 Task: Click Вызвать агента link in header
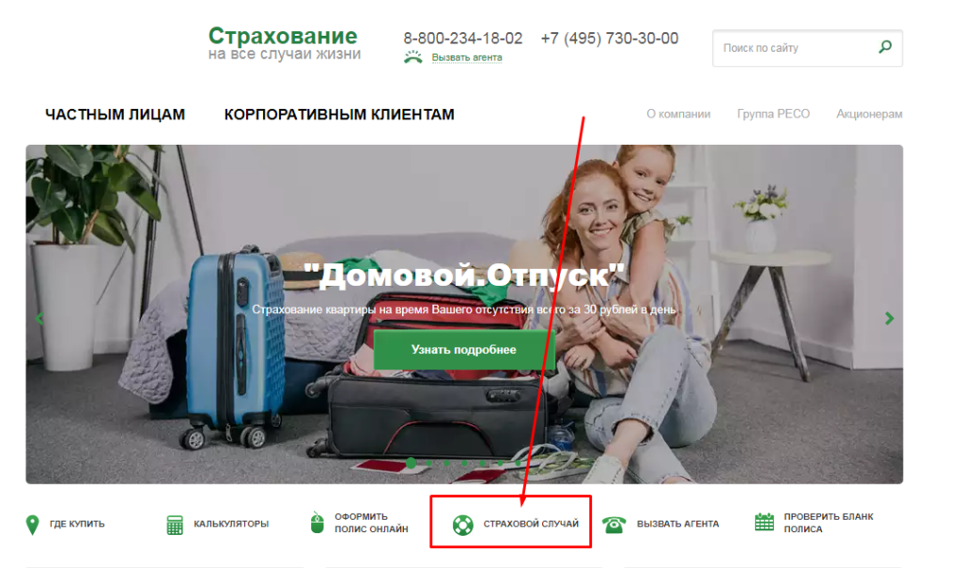point(467,57)
